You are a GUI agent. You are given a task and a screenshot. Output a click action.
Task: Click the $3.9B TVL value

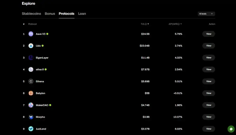point(146,117)
